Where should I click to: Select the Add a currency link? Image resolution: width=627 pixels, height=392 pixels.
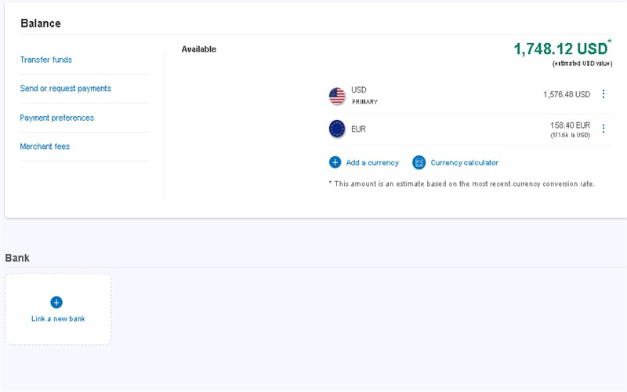(372, 163)
